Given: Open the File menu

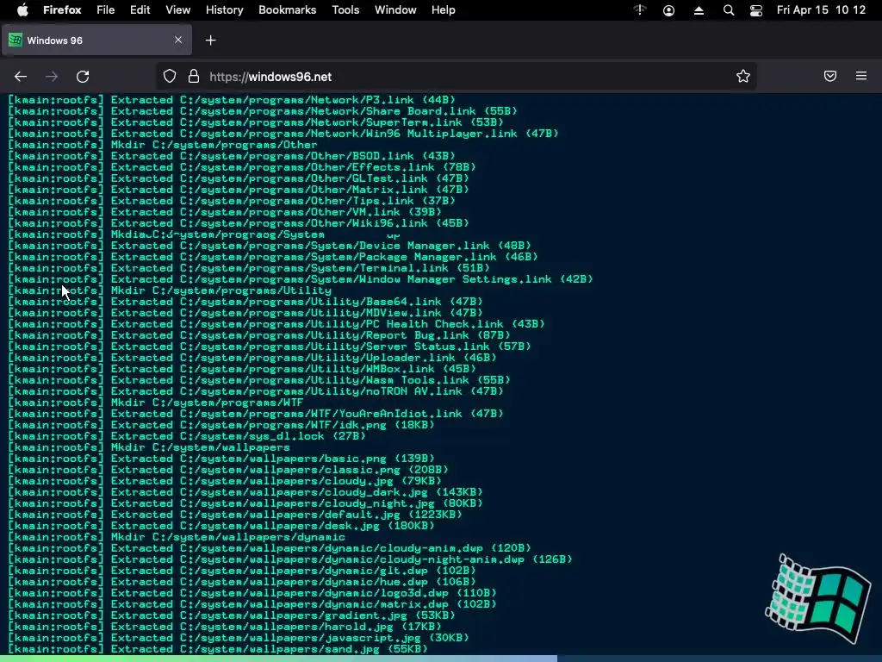Looking at the screenshot, I should pos(105,10).
